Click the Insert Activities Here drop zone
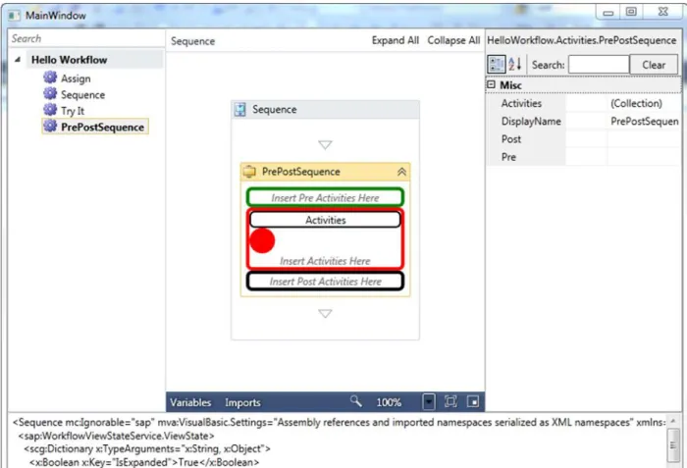This screenshot has width=687, height=468. [x=325, y=261]
